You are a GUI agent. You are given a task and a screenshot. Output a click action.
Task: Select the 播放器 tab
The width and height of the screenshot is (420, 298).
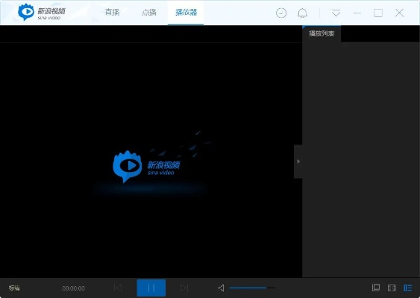tap(186, 13)
